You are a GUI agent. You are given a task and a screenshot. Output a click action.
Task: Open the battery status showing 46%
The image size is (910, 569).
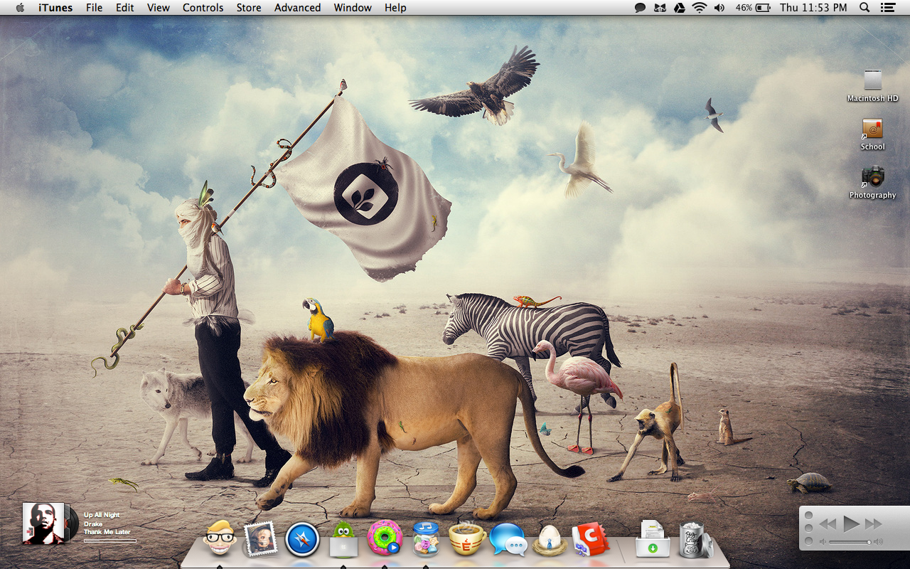pos(754,8)
